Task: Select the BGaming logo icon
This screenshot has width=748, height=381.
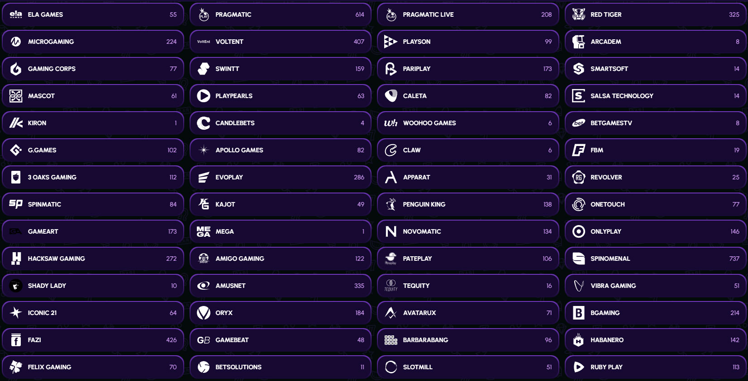Action: [578, 313]
